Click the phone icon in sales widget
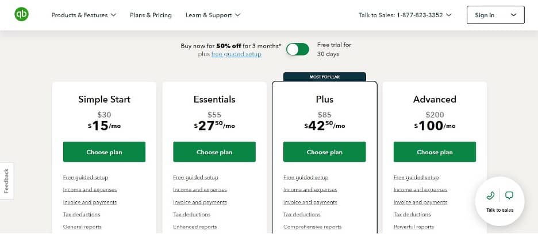Viewport: 538px width, 234px height. click(x=490, y=196)
